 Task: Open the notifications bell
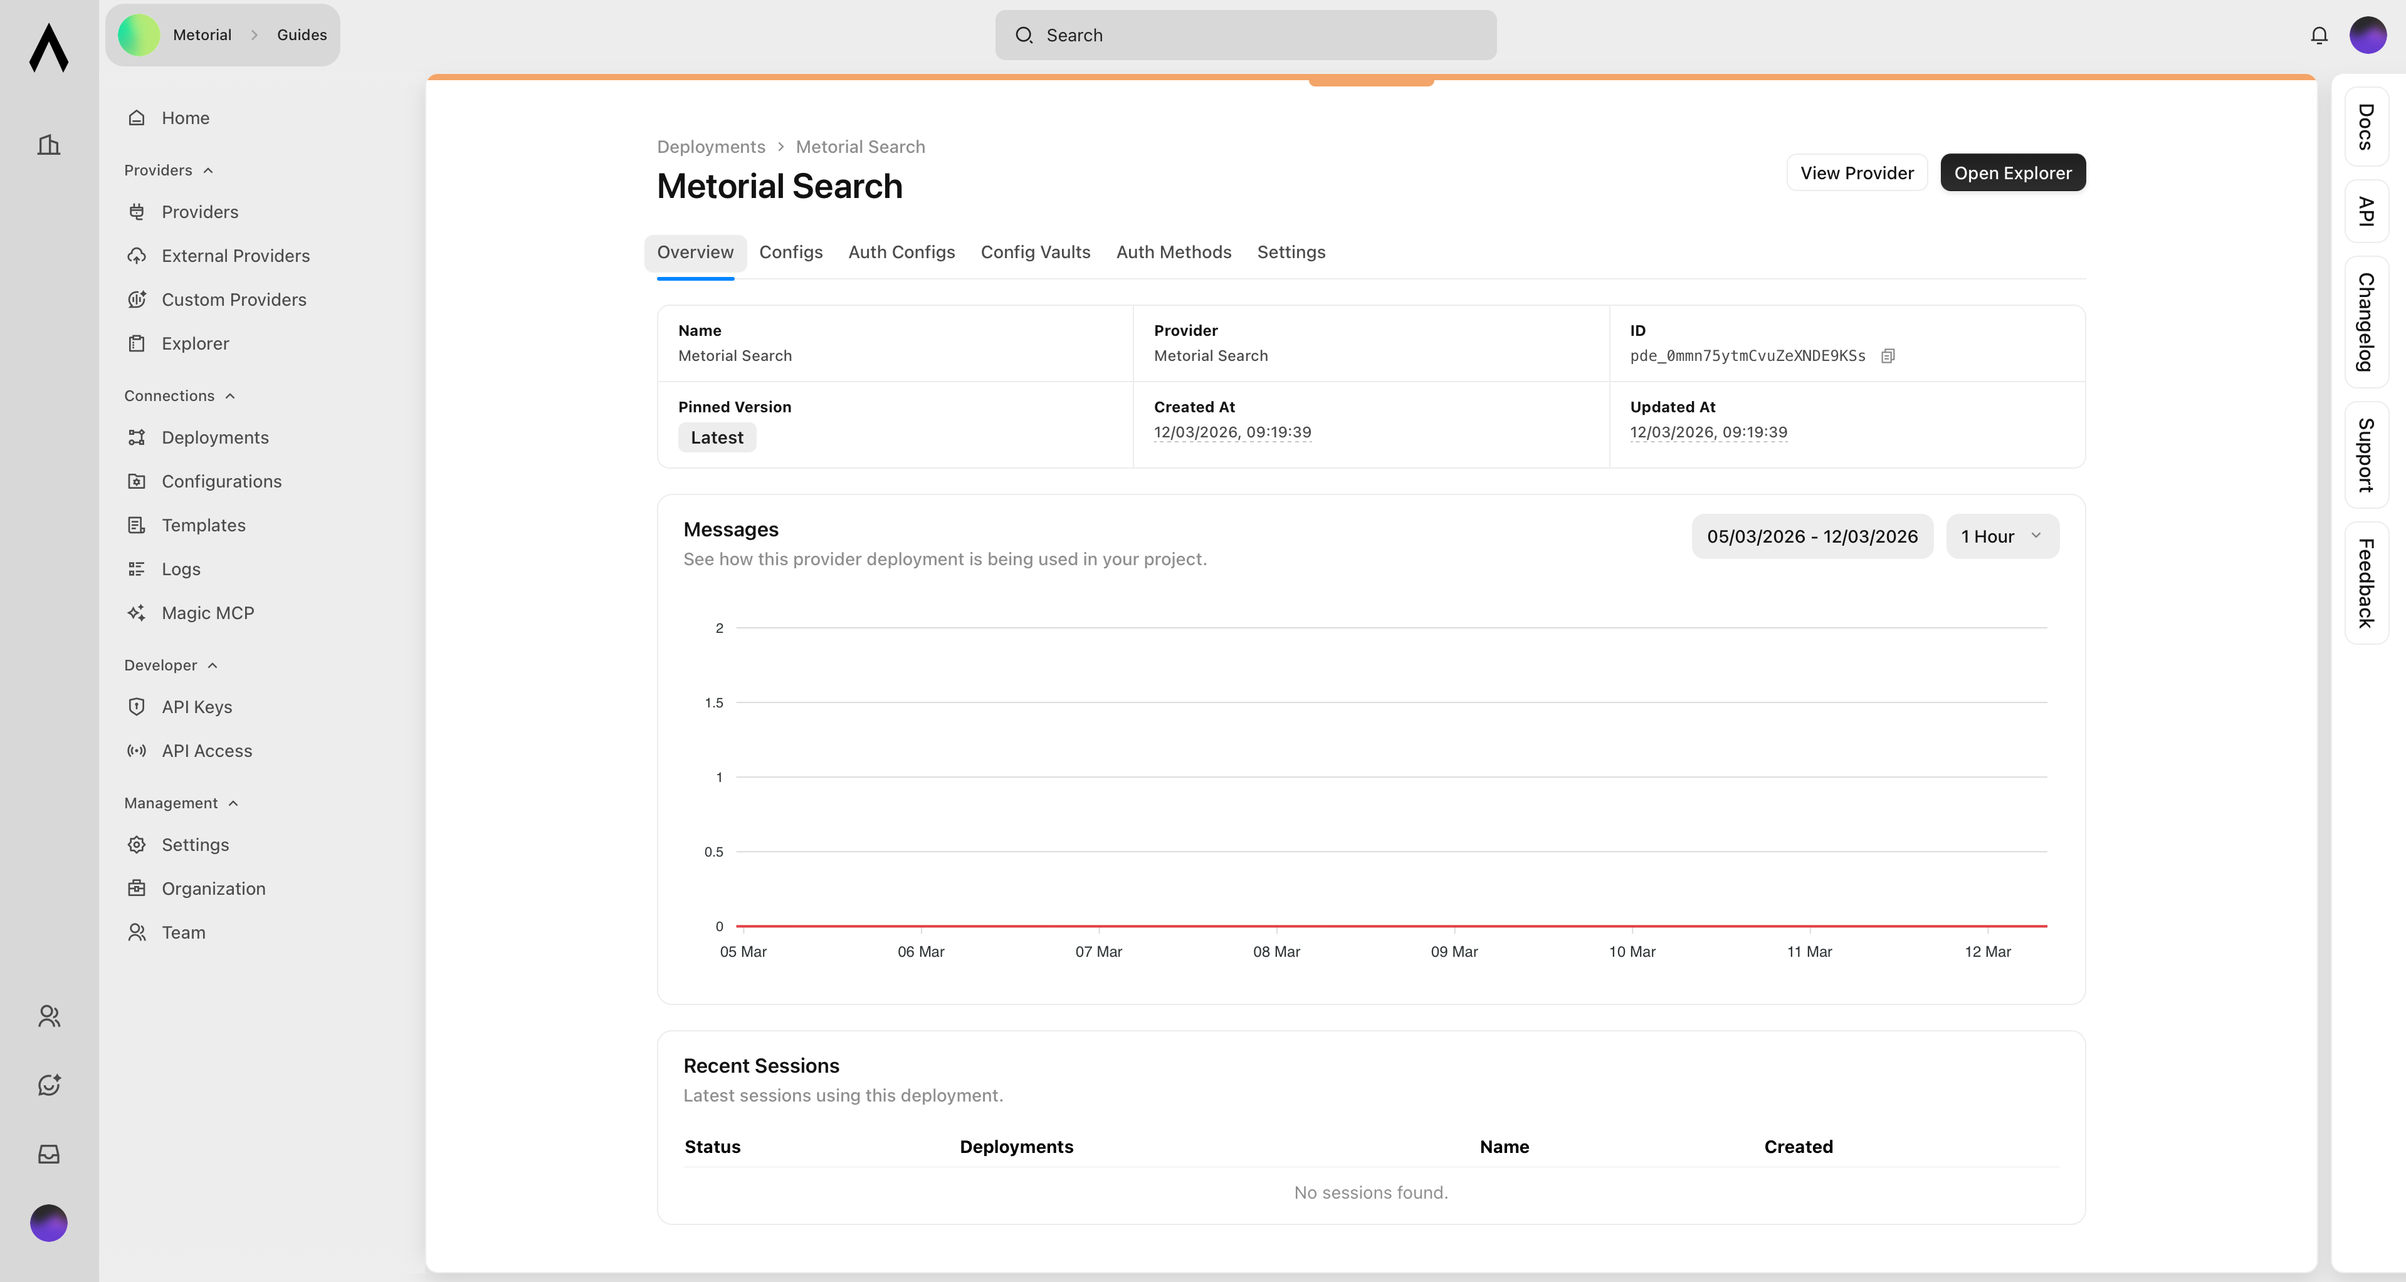pyautogui.click(x=2318, y=34)
